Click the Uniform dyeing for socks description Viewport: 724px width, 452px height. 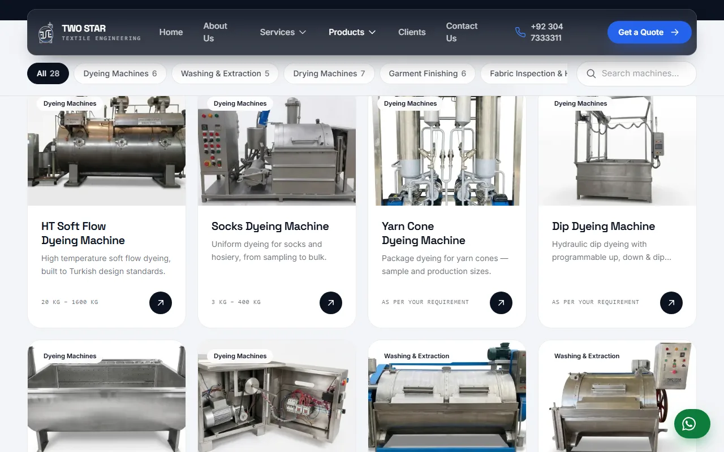pyautogui.click(x=269, y=251)
